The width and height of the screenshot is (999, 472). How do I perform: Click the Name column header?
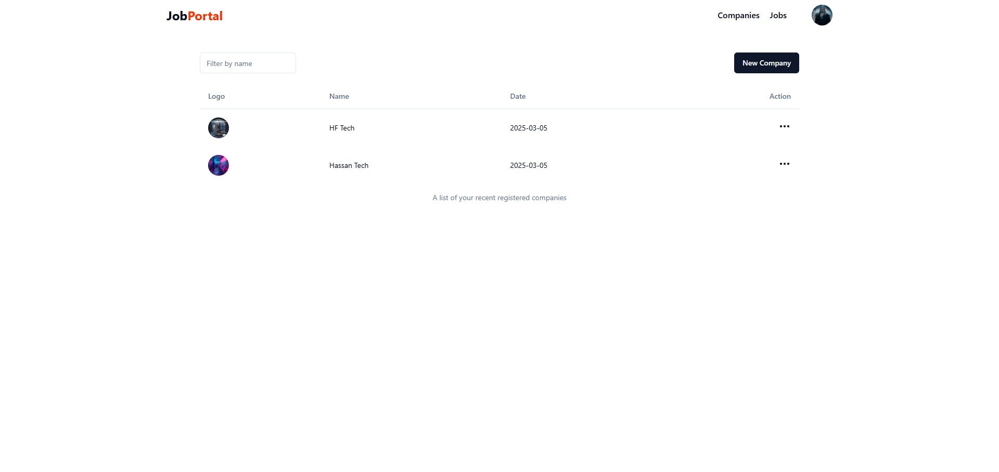pos(339,96)
